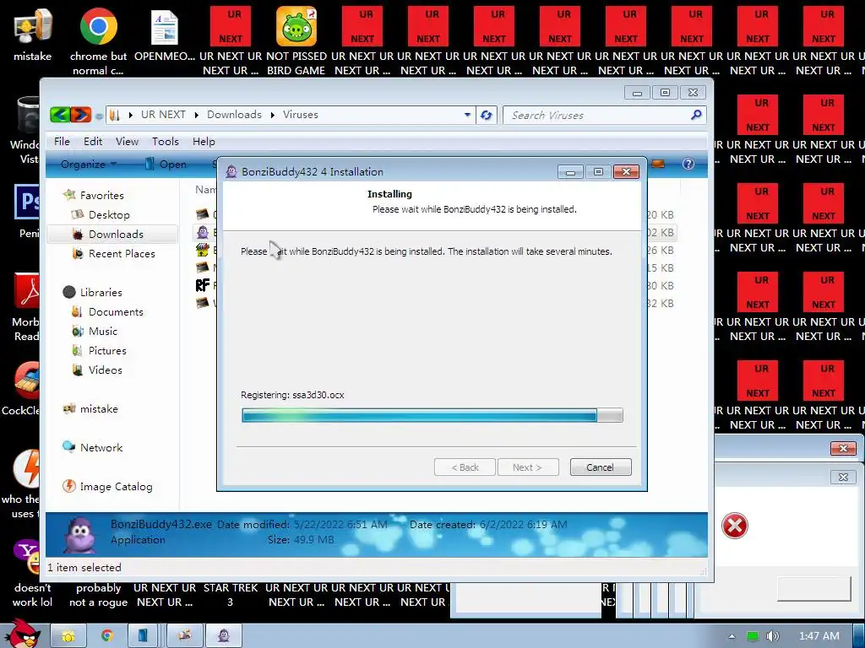Click Open in the Explorer toolbar
Screen dimensions: 865x648
pyautogui.click(x=166, y=165)
